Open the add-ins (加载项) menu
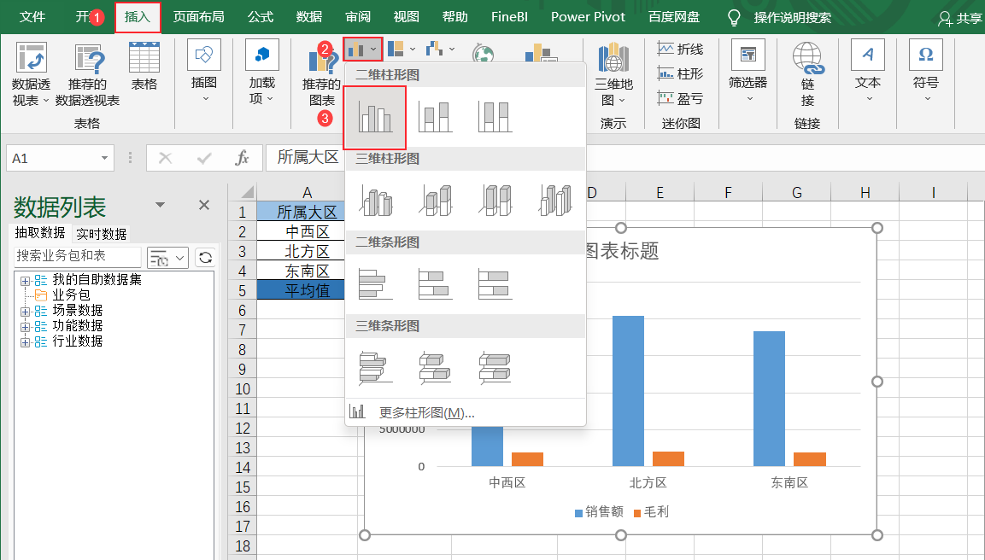The height and width of the screenshot is (560, 985). [x=262, y=71]
